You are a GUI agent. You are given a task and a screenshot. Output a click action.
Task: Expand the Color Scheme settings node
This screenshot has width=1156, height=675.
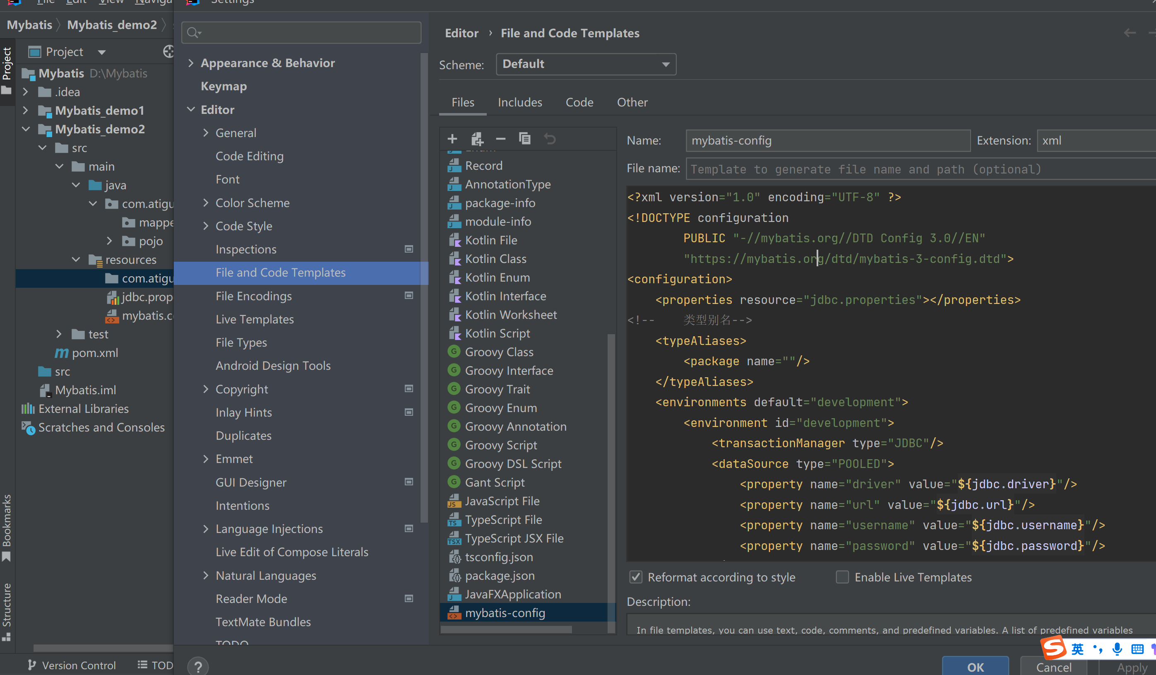coord(206,203)
